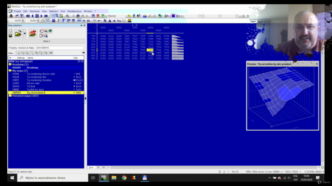Open File Explorer from taskbar
The image size is (332, 186).
point(114,178)
